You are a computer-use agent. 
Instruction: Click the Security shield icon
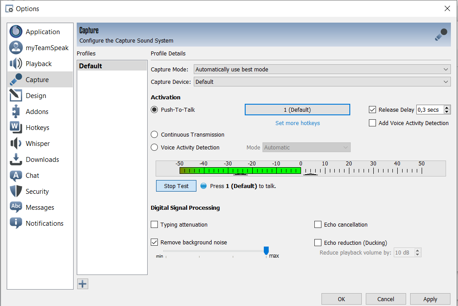[x=16, y=191]
